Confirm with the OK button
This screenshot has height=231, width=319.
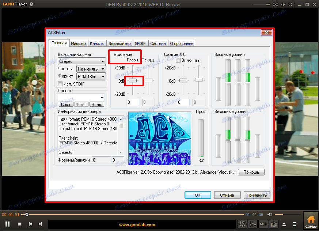(198, 195)
